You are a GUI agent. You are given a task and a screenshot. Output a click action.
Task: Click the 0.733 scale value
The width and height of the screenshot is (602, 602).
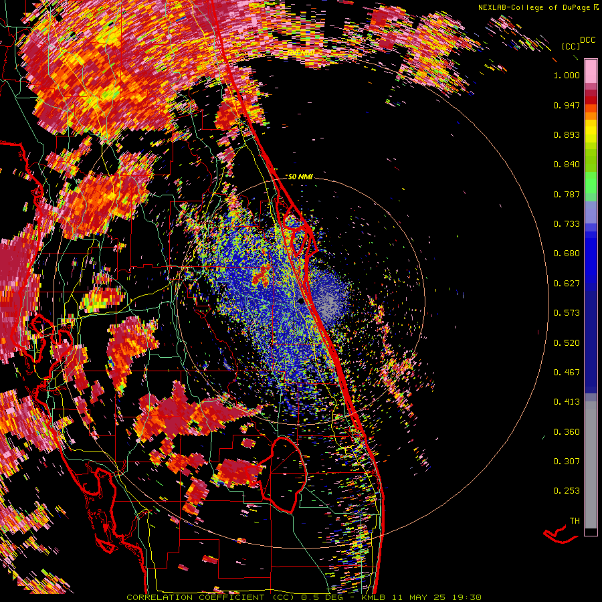point(567,224)
